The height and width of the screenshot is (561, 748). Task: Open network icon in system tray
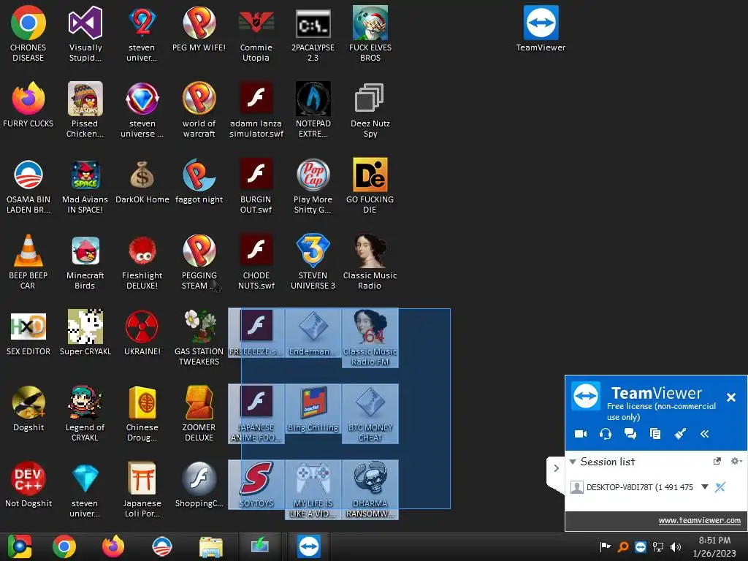coord(658,546)
